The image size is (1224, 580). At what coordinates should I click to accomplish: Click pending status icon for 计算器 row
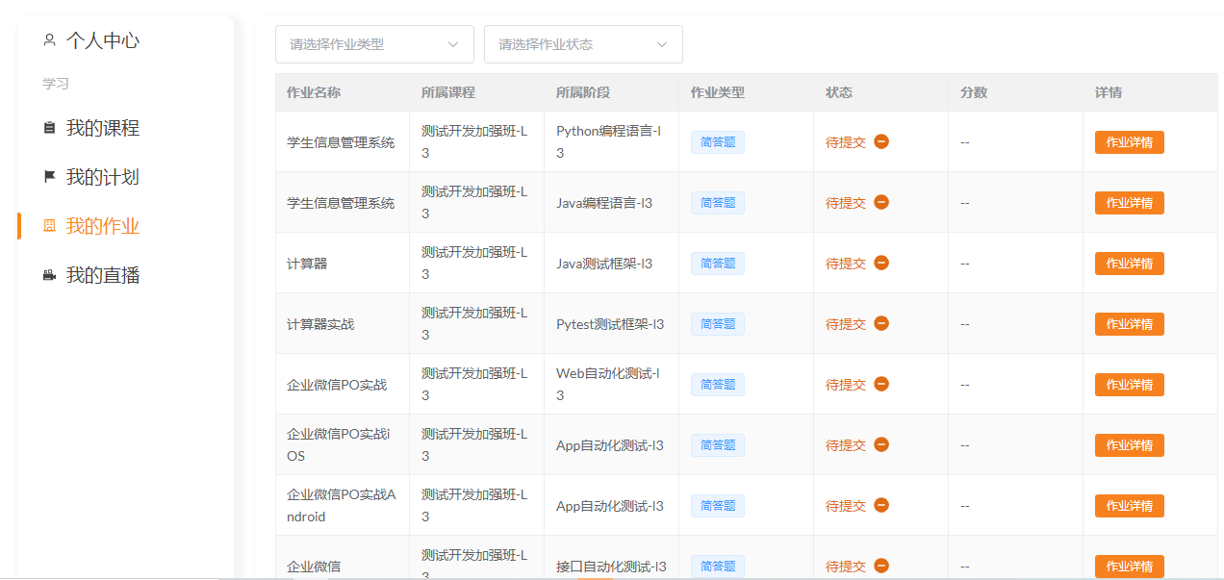(881, 263)
